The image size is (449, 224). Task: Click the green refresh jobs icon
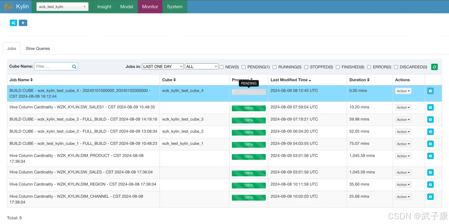tap(434, 67)
